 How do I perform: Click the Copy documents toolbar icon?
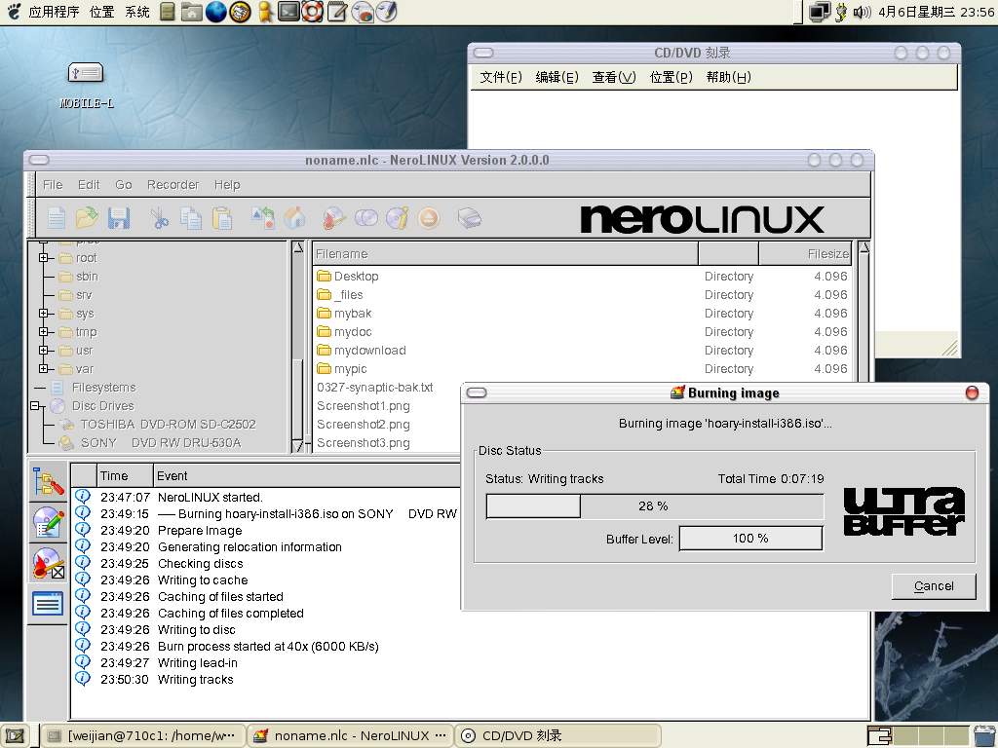click(x=190, y=218)
